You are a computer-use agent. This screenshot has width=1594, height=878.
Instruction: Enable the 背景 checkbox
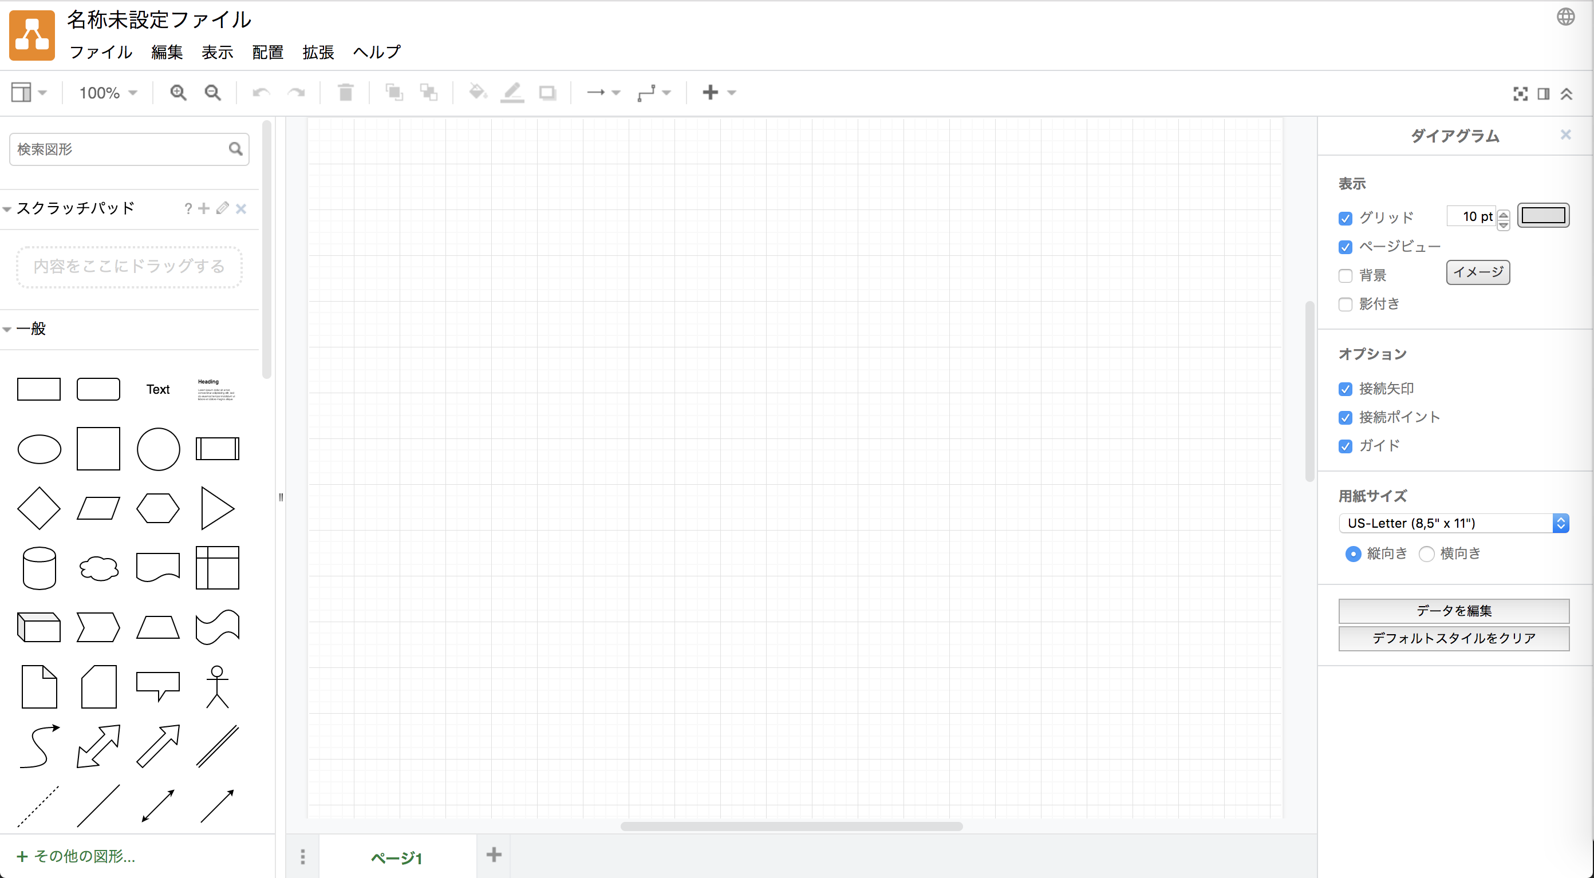pos(1346,276)
